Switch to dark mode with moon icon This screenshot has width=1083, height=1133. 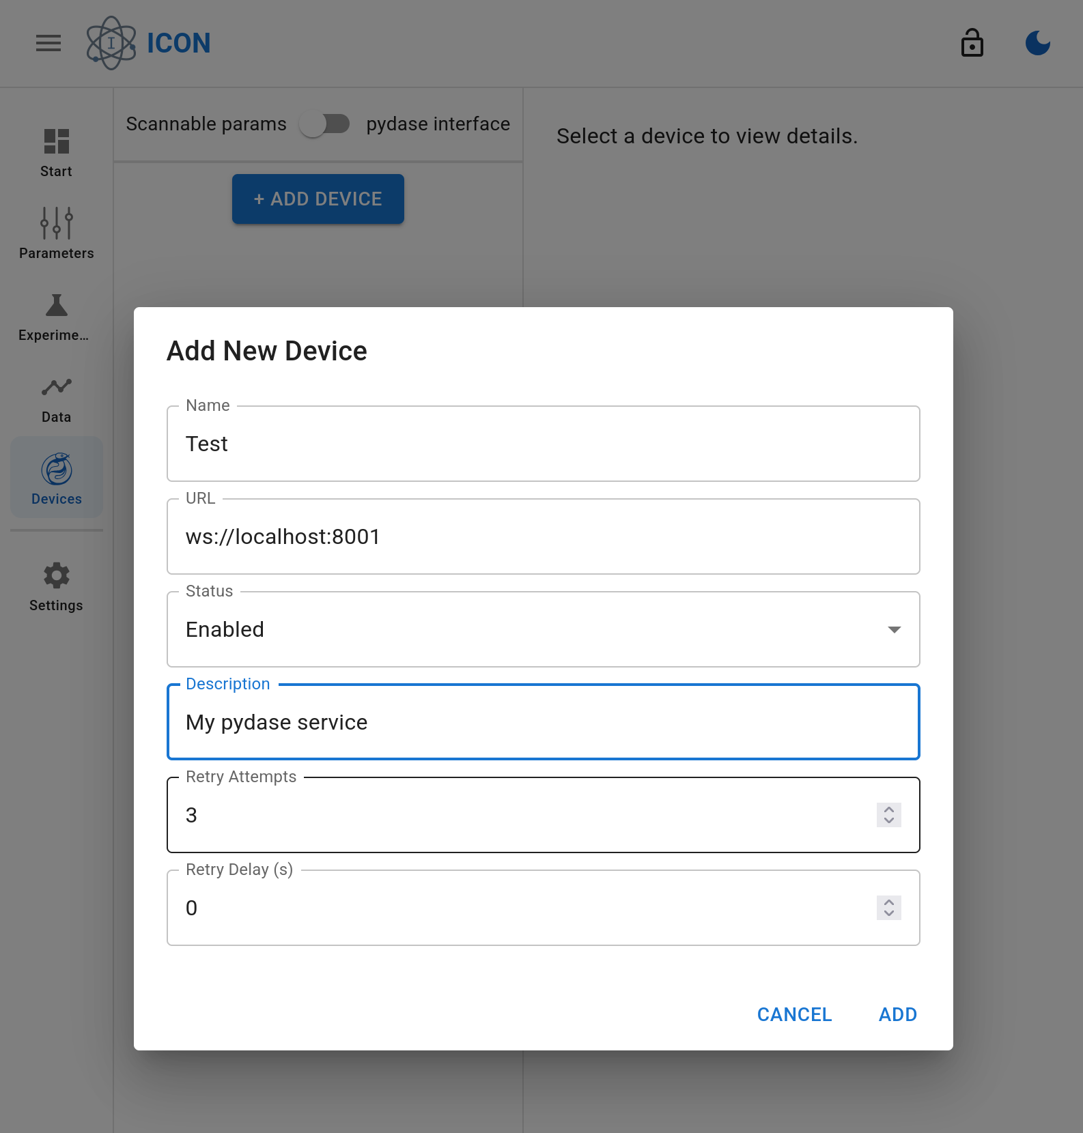pos(1037,44)
